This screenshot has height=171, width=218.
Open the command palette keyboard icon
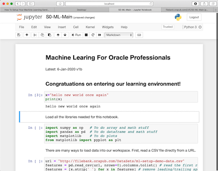coord(139,35)
